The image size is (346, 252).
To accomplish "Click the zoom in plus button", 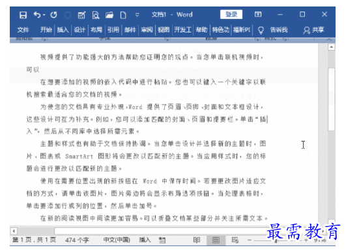I will tap(306, 240).
